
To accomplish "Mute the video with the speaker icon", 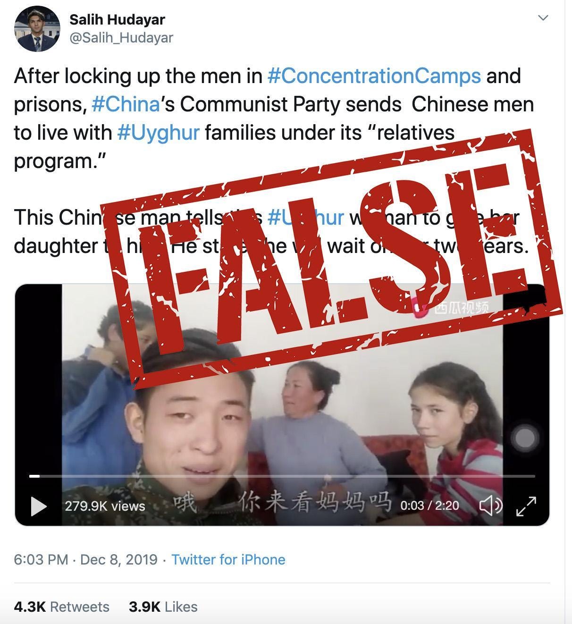I will pyautogui.click(x=491, y=506).
